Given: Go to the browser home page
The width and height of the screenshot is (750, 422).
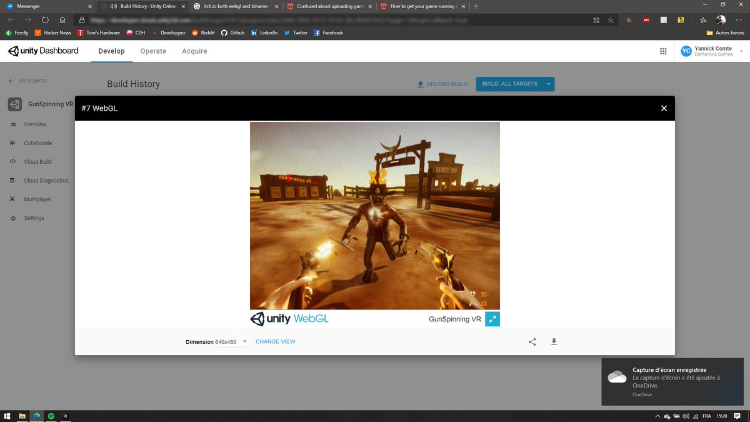Looking at the screenshot, I should [62, 20].
